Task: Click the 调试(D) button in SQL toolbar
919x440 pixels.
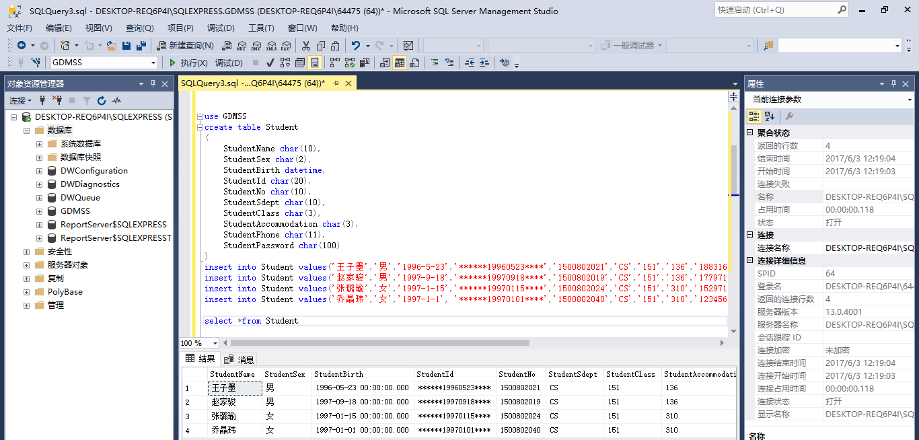Action: pos(229,63)
